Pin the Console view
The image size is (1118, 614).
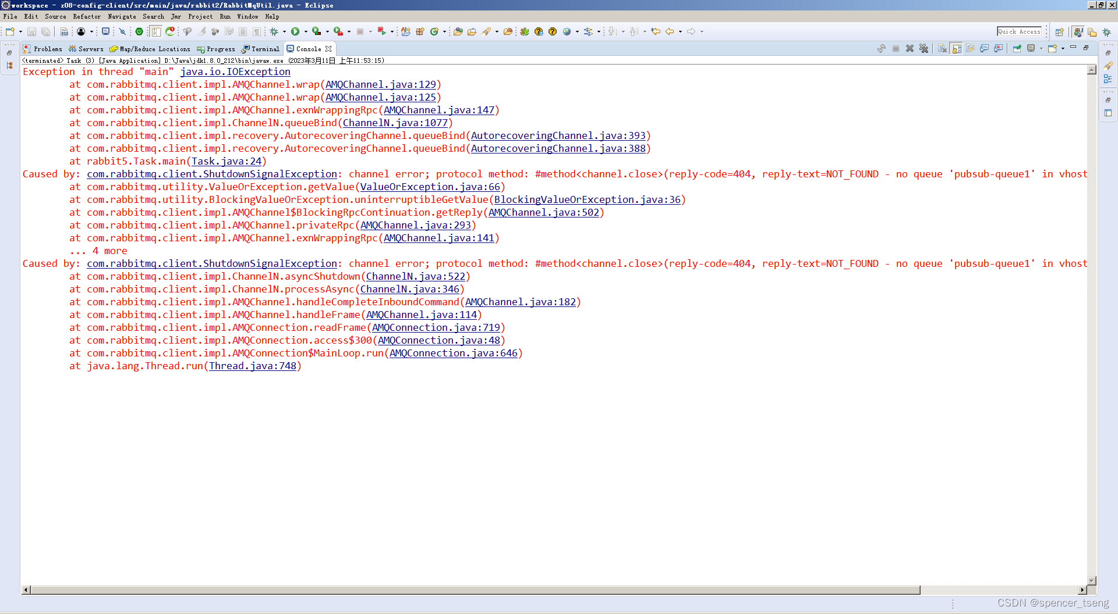(x=1017, y=49)
